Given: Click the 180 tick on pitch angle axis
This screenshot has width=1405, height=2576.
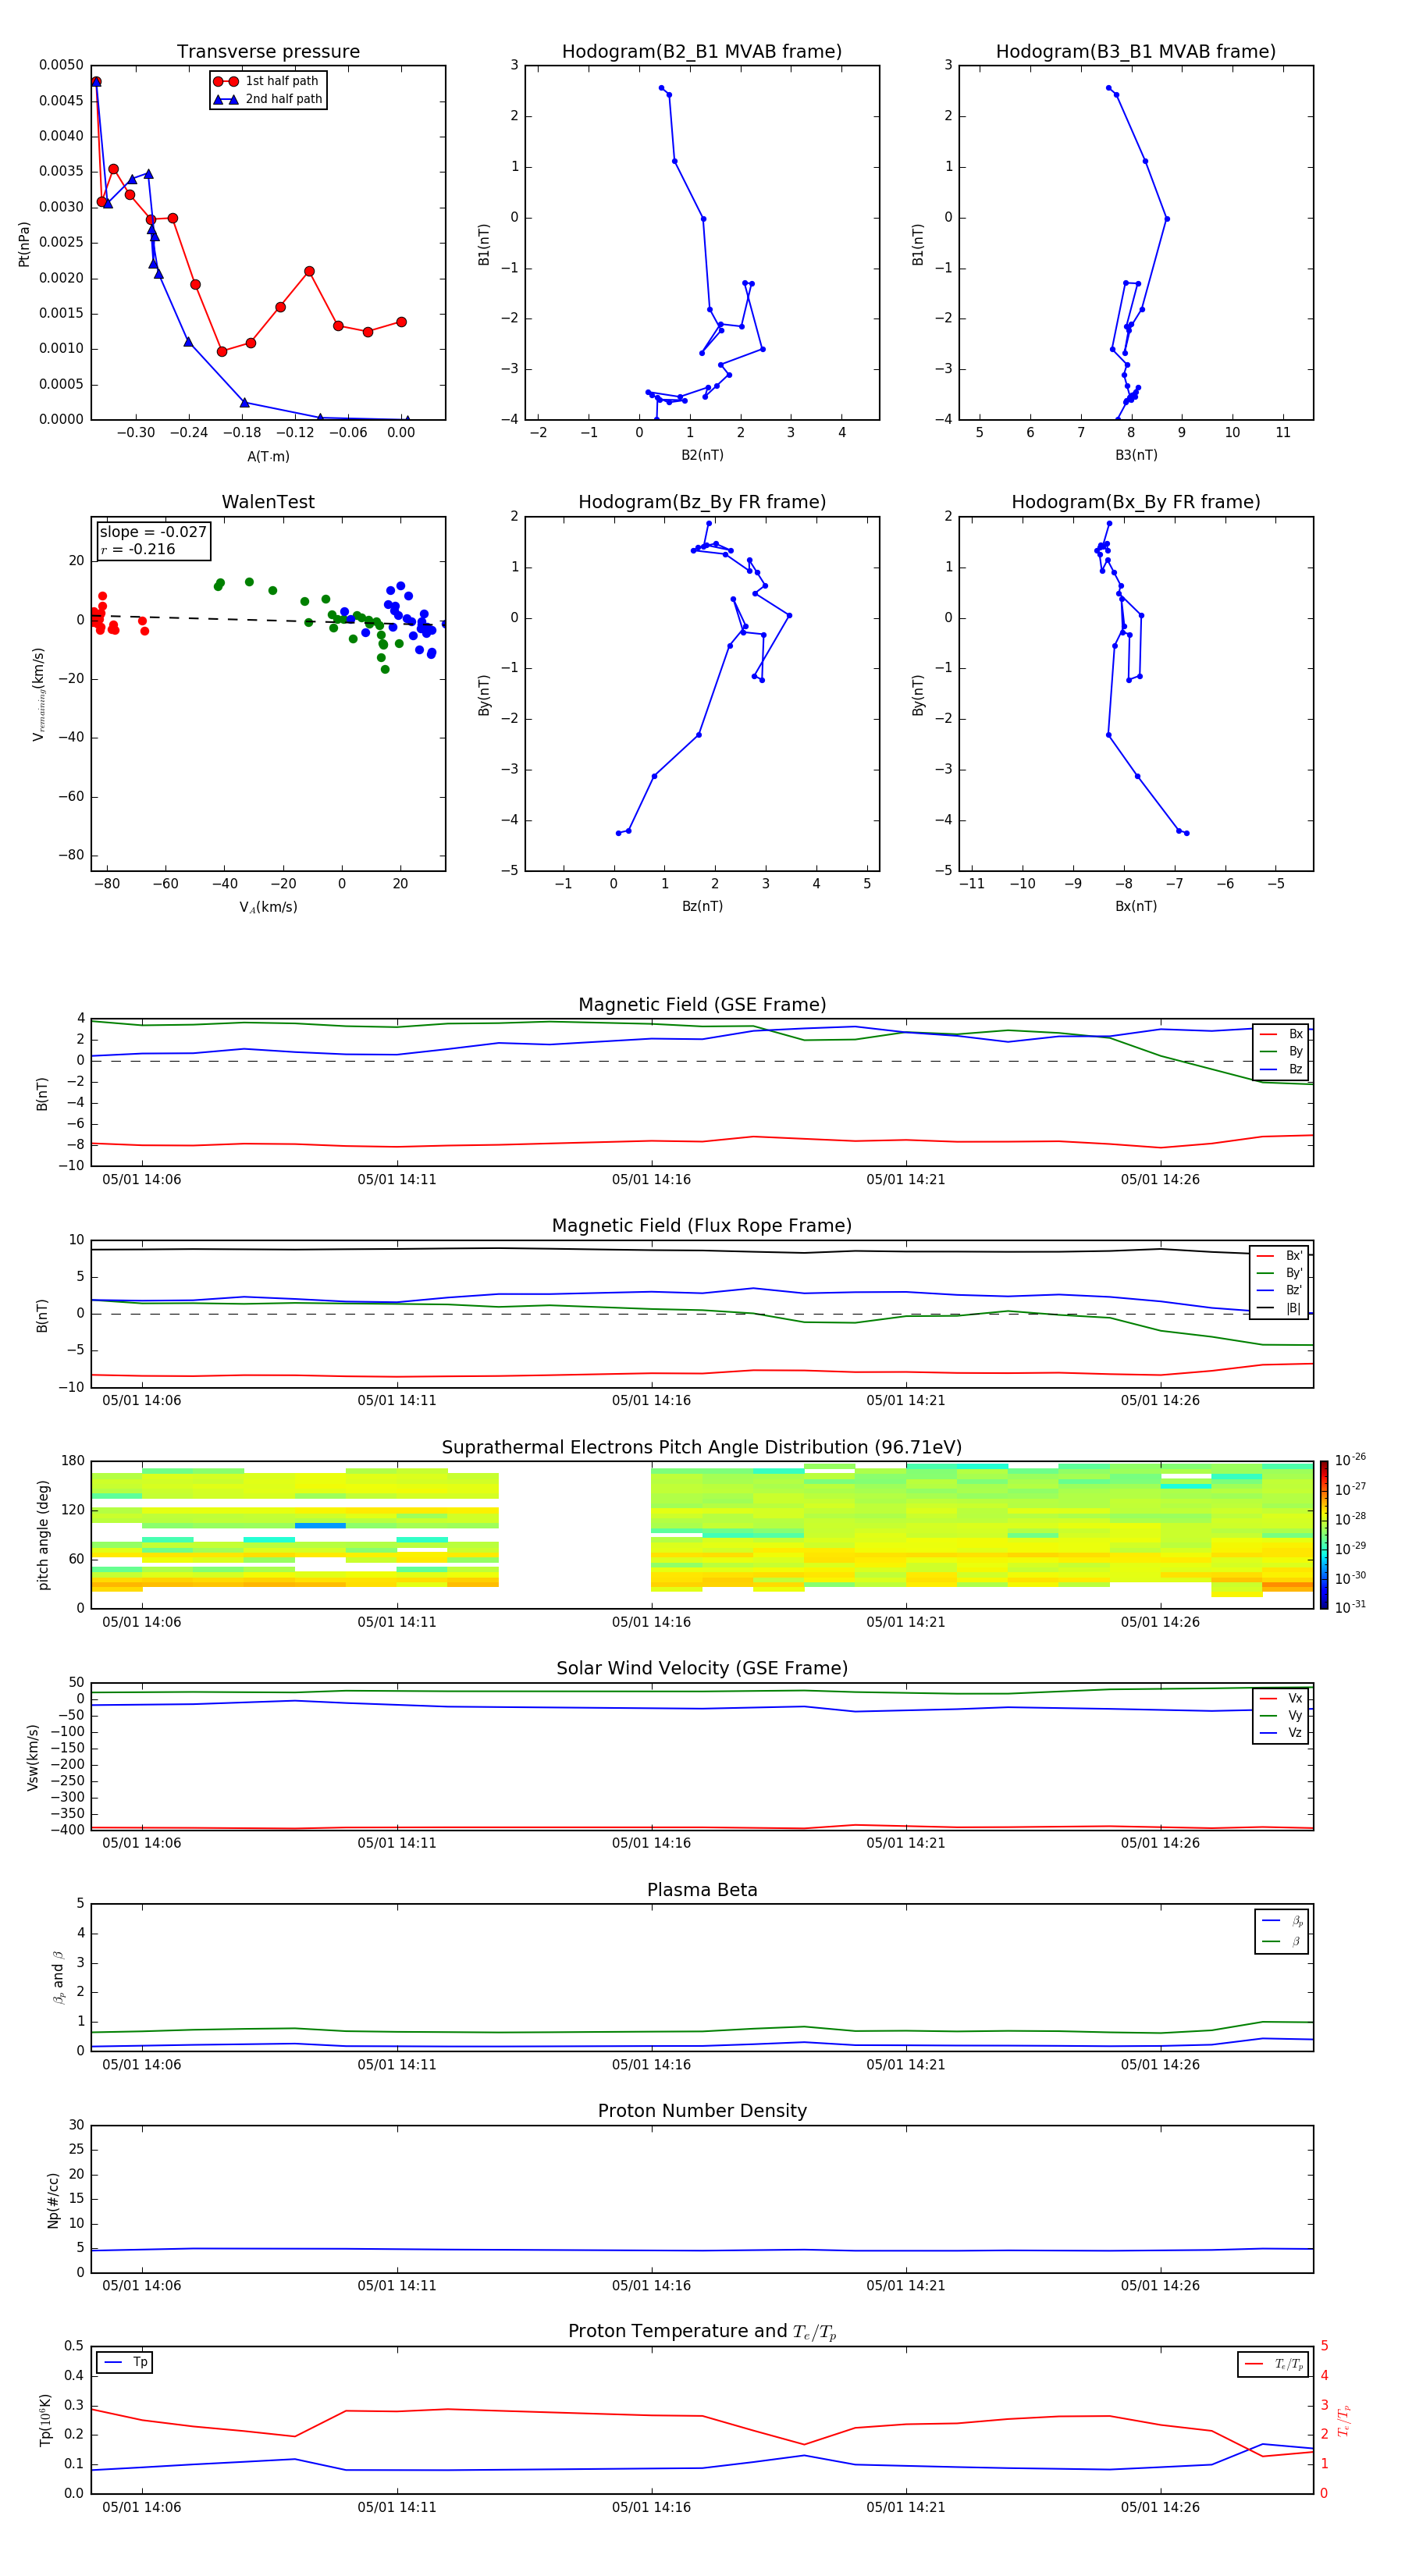Looking at the screenshot, I should pos(73,1461).
